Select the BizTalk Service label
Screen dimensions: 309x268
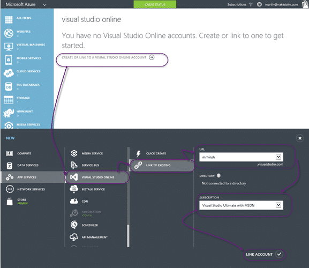point(93,189)
